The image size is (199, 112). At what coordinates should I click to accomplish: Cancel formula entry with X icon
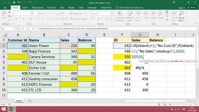coord(23,29)
